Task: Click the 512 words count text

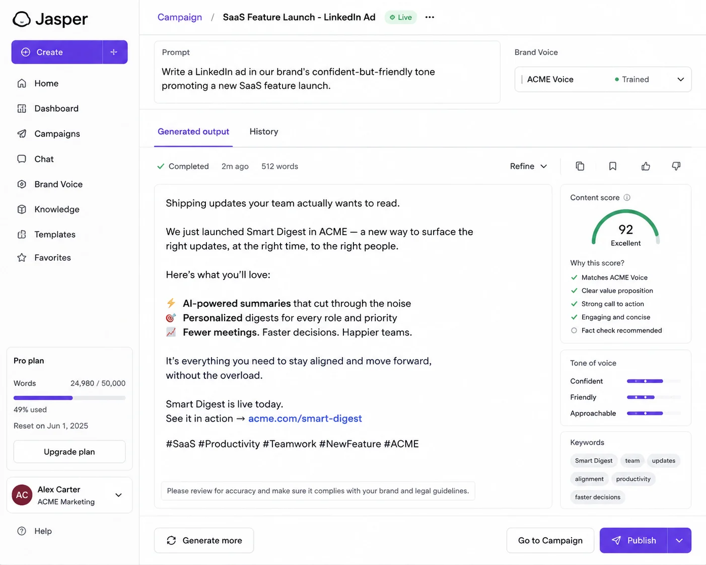Action: (279, 166)
